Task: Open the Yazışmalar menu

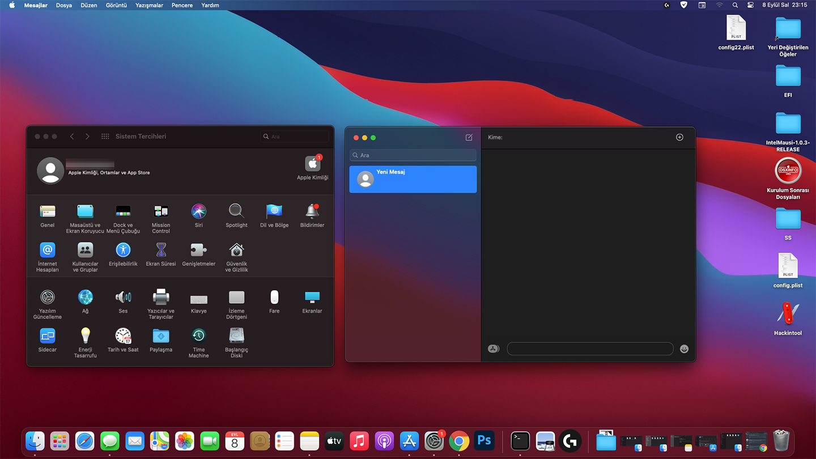Action: (149, 5)
